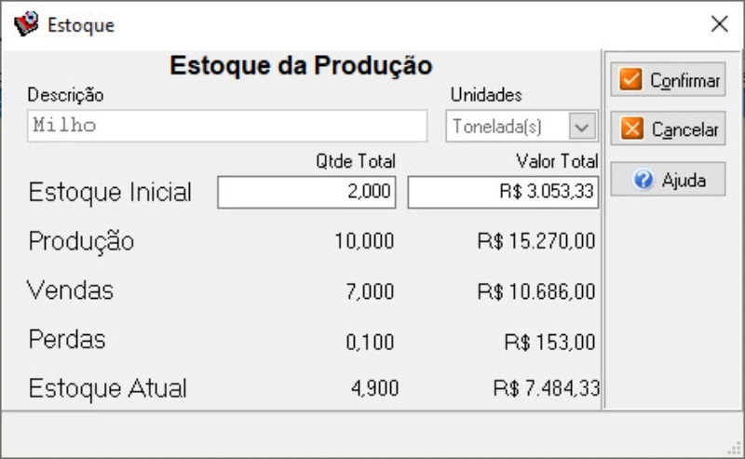This screenshot has width=745, height=459.
Task: Click the Estoque app icon in title bar
Action: coord(26,23)
